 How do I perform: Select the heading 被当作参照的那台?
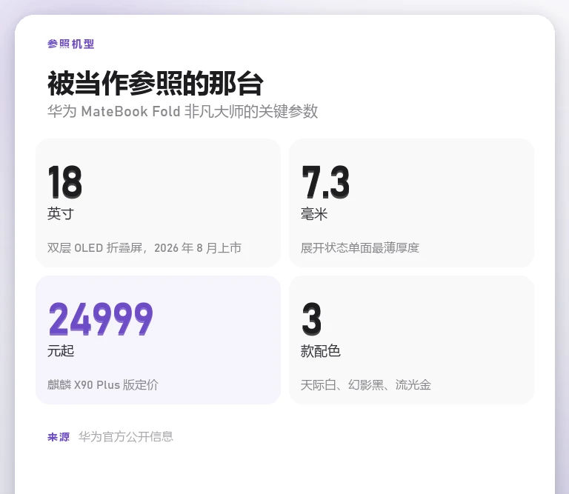(x=156, y=84)
